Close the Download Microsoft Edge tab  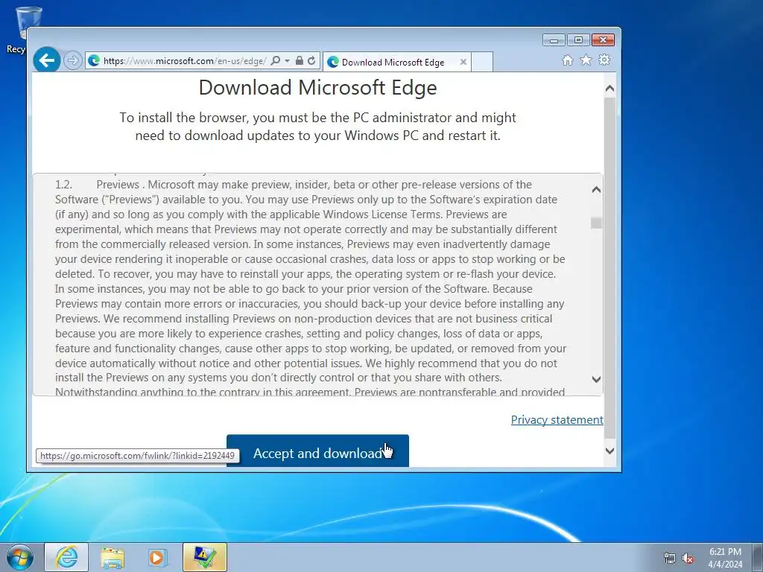(463, 63)
